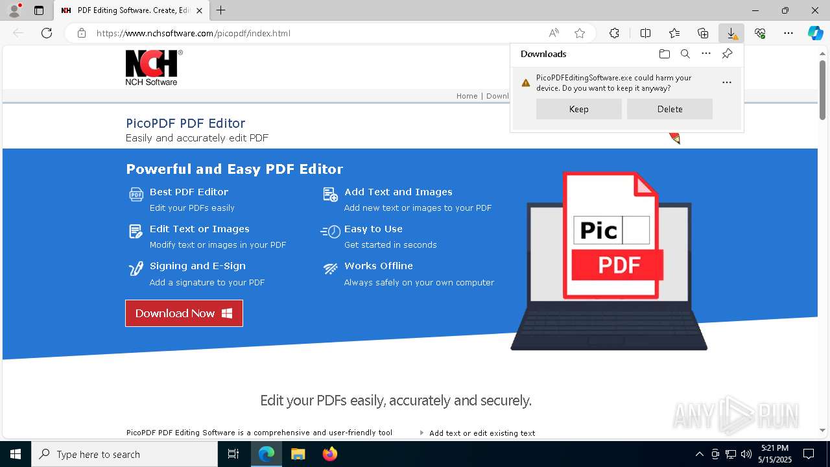
Task: Turn on Read aloud
Action: pyautogui.click(x=554, y=33)
